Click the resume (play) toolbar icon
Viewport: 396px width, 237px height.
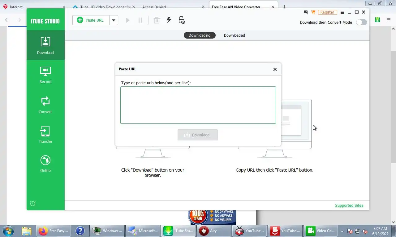pyautogui.click(x=128, y=20)
